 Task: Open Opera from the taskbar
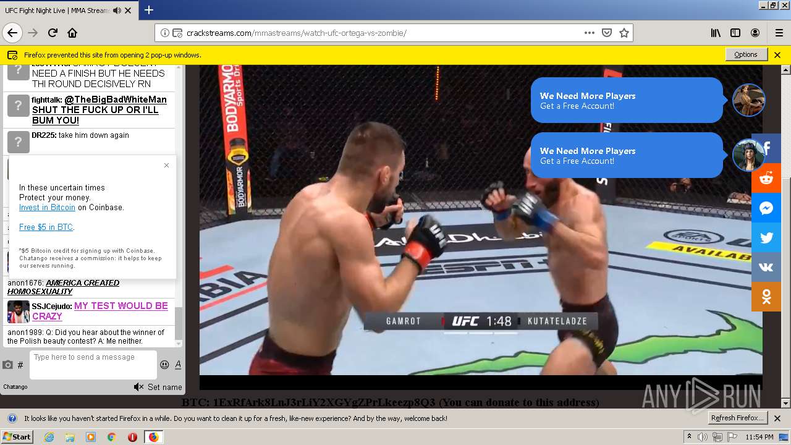132,437
